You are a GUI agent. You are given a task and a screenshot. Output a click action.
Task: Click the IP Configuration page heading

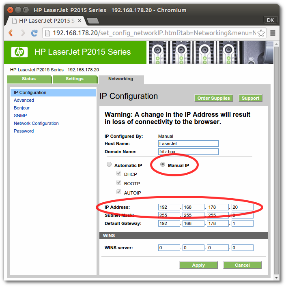pyautogui.click(x=129, y=96)
